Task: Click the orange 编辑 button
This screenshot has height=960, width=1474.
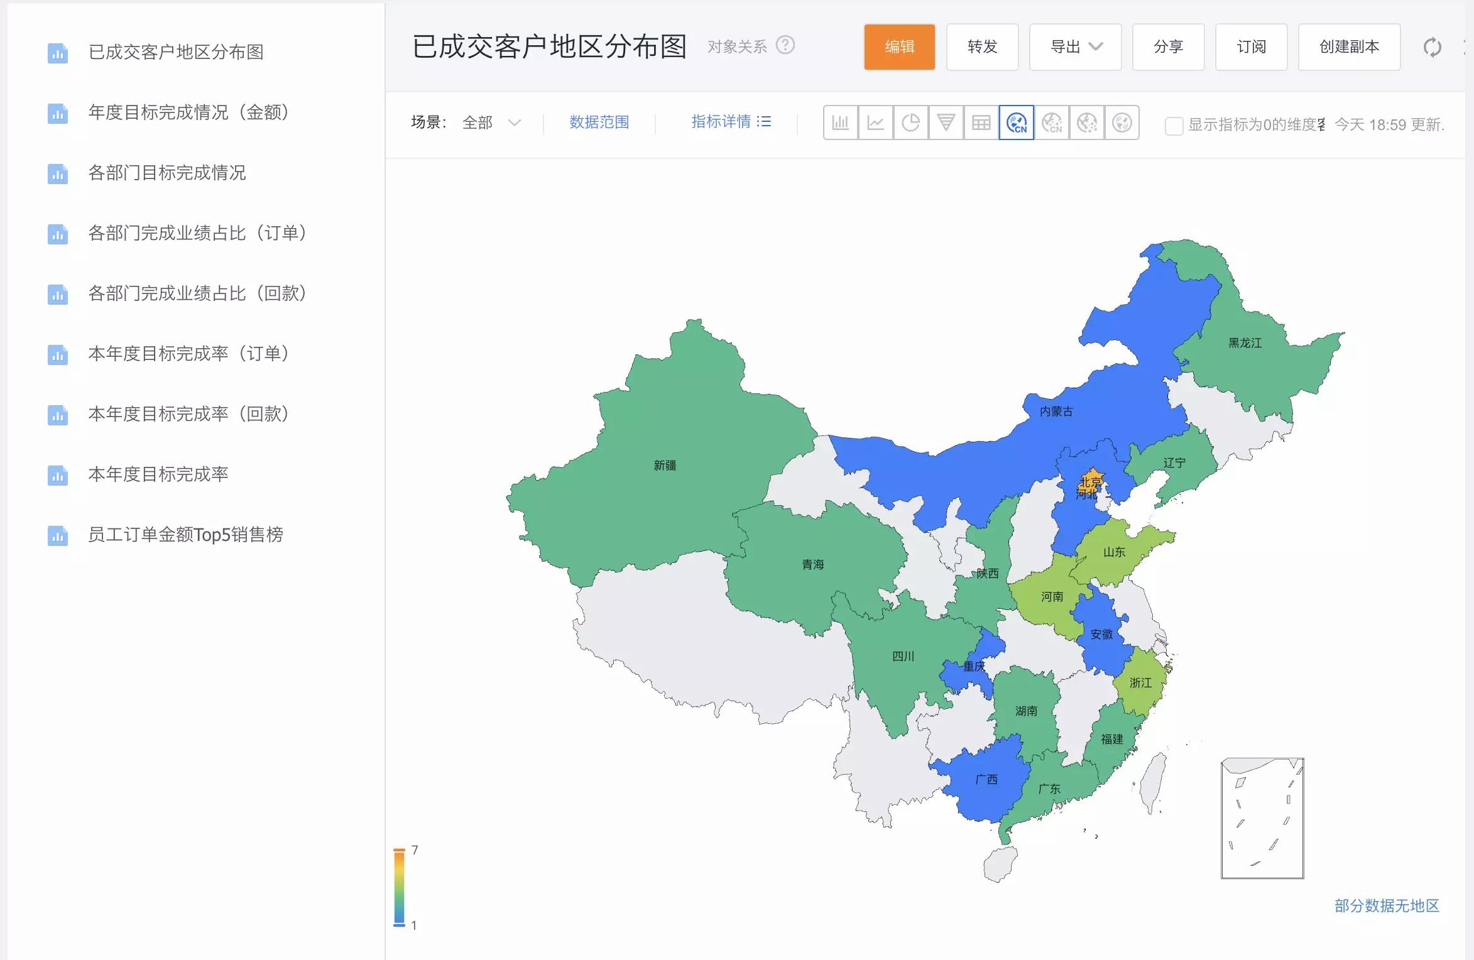Action: [900, 47]
